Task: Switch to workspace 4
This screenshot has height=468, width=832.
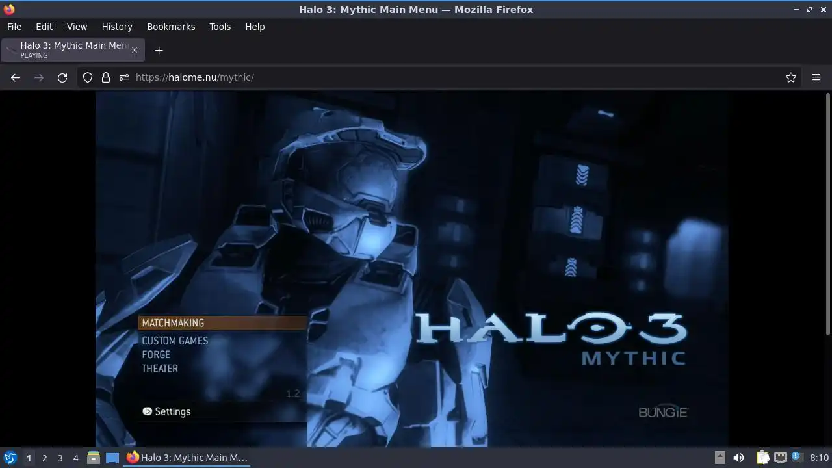Action: click(x=75, y=458)
